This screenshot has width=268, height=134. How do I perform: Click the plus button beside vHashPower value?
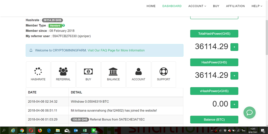tap(234, 104)
